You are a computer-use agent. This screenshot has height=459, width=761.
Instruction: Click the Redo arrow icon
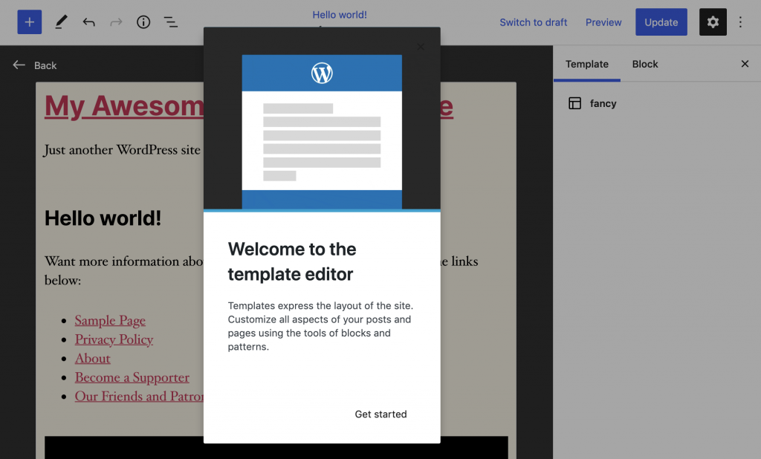point(116,22)
